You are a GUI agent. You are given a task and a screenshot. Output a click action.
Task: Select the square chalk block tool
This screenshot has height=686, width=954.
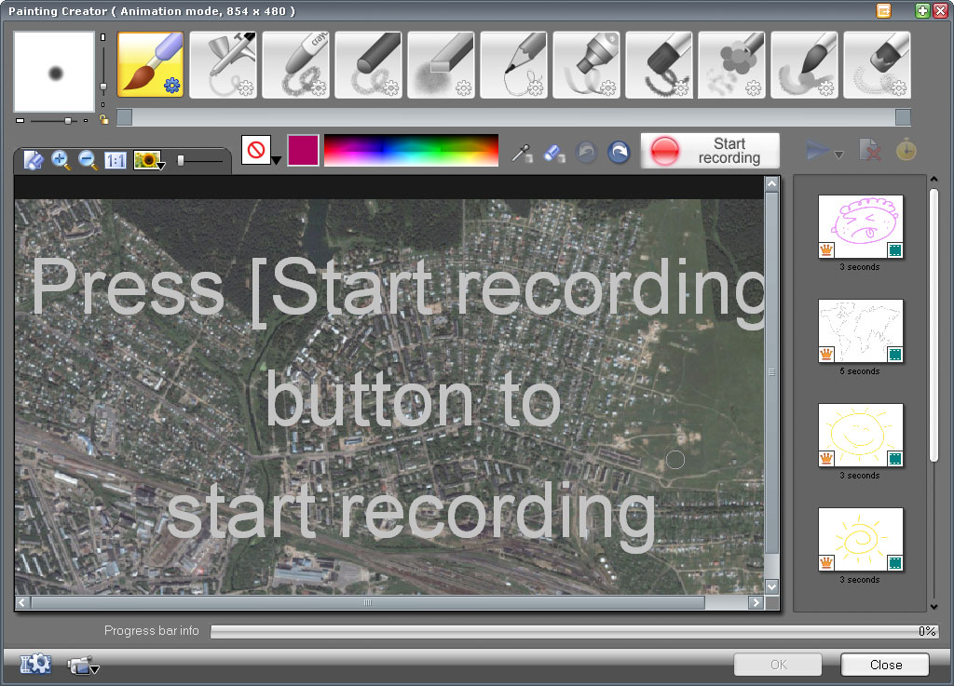[441, 64]
